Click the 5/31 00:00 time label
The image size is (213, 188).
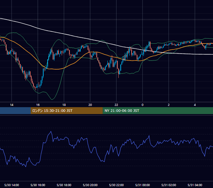pyautogui.click(x=143, y=185)
